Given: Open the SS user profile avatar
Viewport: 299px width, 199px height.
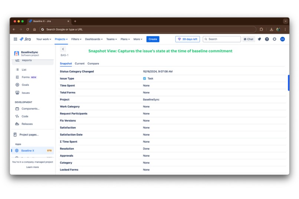Looking at the screenshot, I should pyautogui.click(x=282, y=39).
